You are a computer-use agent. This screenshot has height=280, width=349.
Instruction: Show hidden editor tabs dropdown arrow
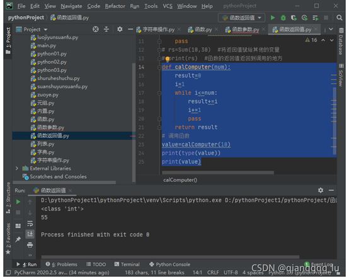(x=331, y=30)
